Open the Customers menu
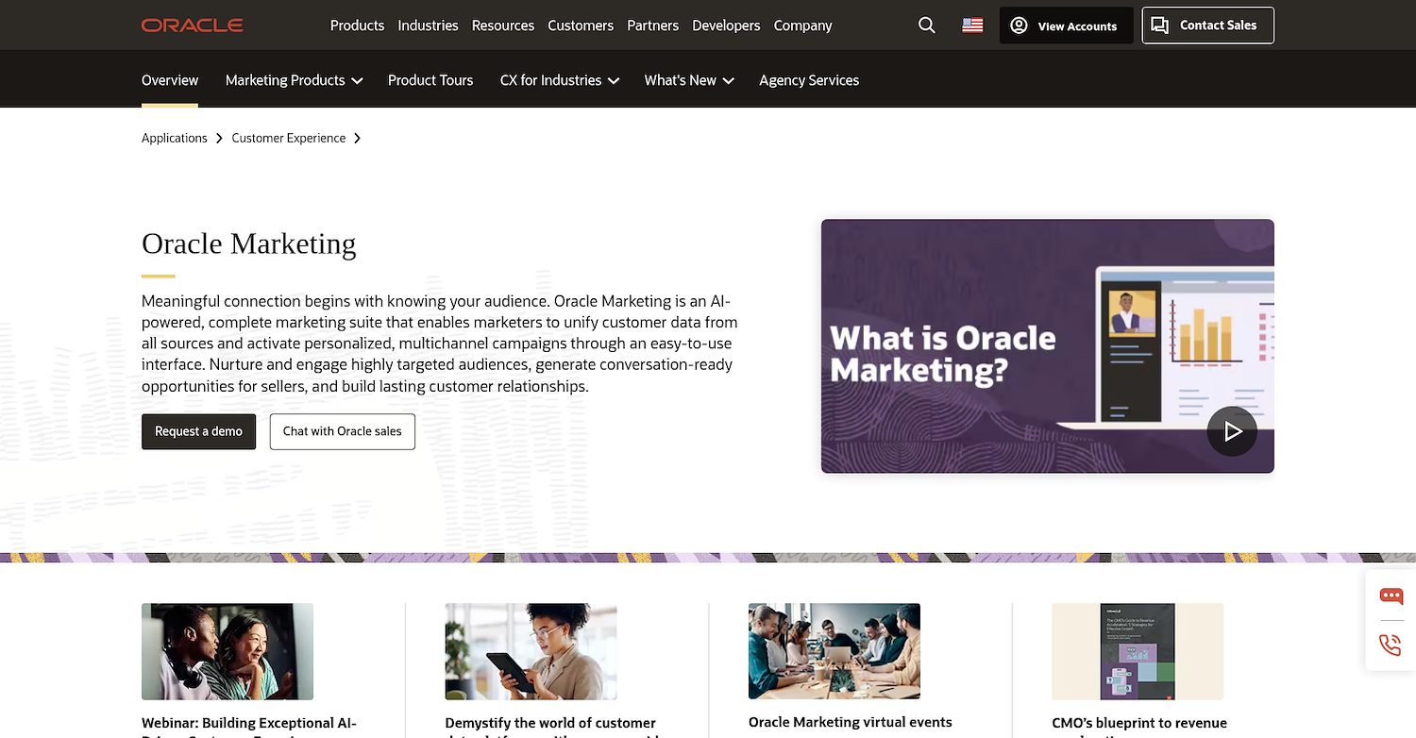Screen dimensions: 1416x738 click(581, 25)
